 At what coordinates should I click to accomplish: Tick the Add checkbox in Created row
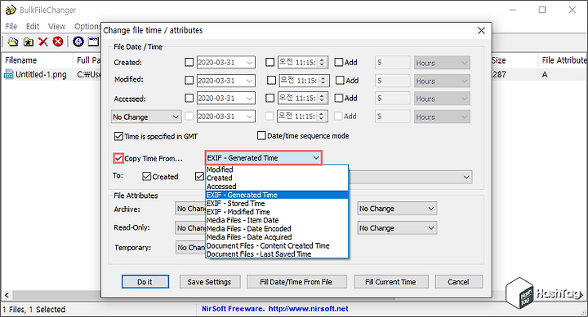pyautogui.click(x=339, y=62)
